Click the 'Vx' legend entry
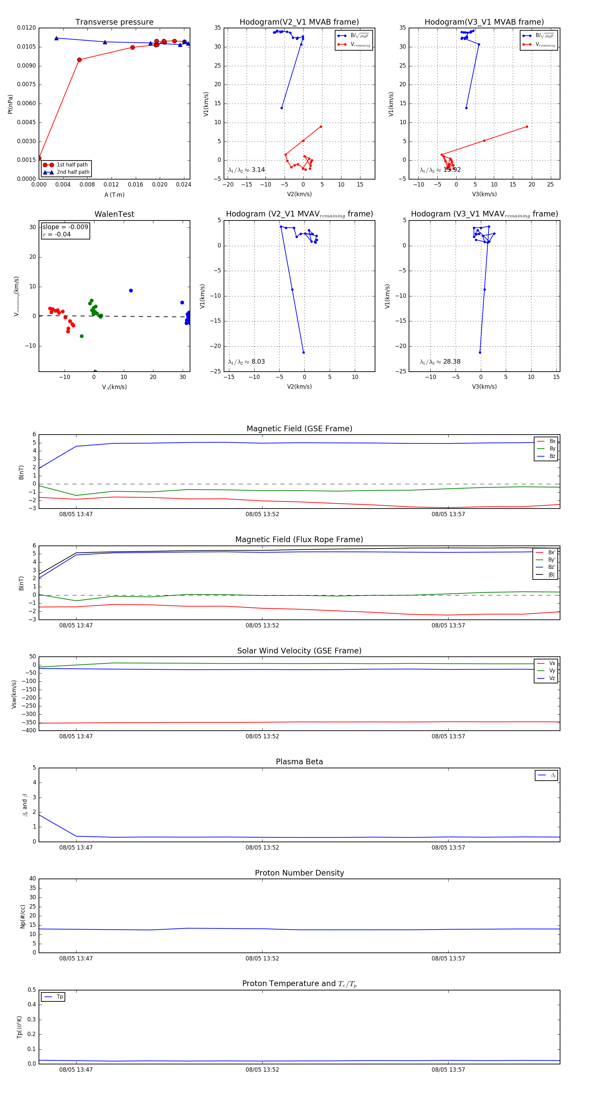The width and height of the screenshot is (599, 1099). coord(546,663)
